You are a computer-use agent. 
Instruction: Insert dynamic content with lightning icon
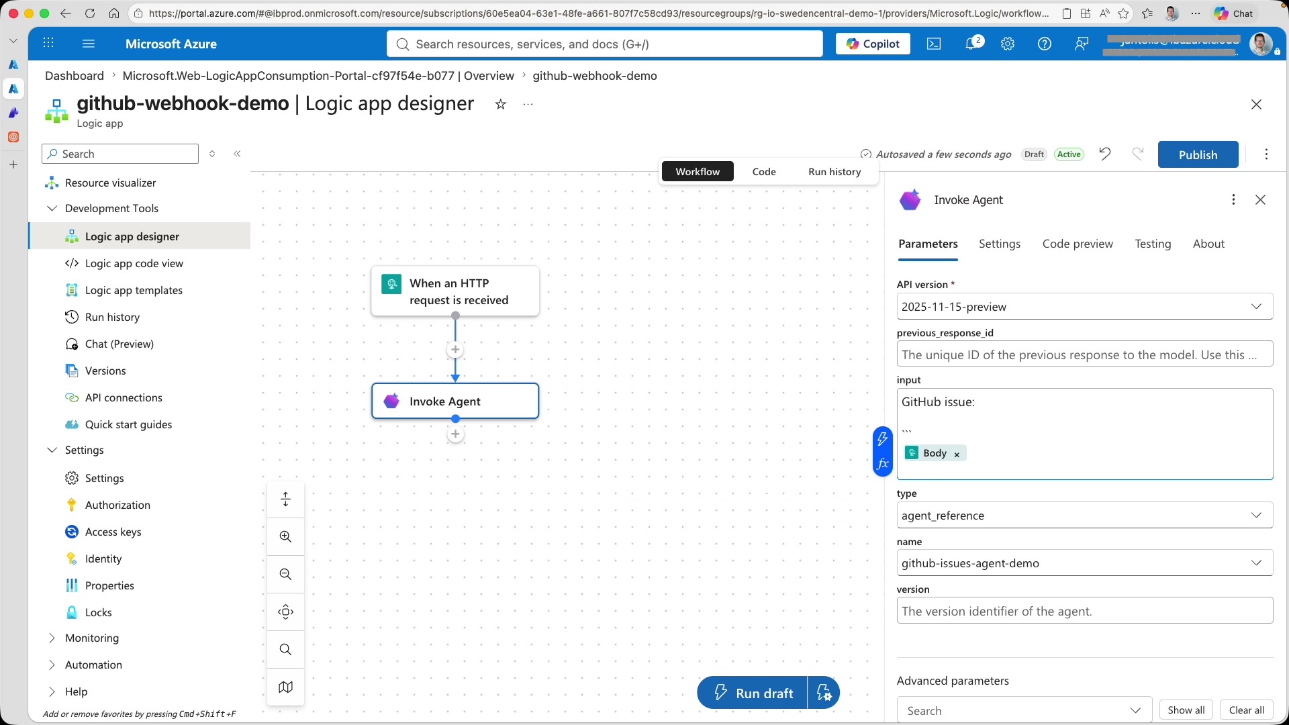point(883,439)
